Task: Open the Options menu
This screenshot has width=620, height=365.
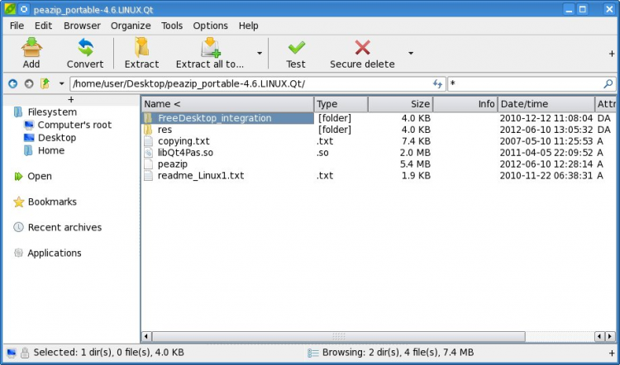Action: 210,26
